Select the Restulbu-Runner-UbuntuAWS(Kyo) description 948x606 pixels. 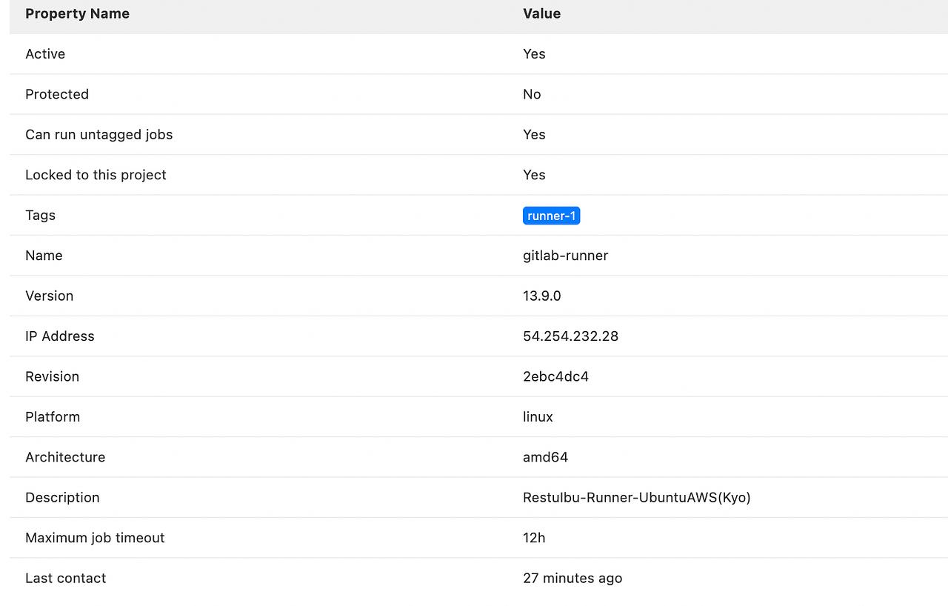[637, 497]
